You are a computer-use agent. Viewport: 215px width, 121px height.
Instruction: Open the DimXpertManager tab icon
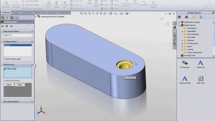click(17, 18)
